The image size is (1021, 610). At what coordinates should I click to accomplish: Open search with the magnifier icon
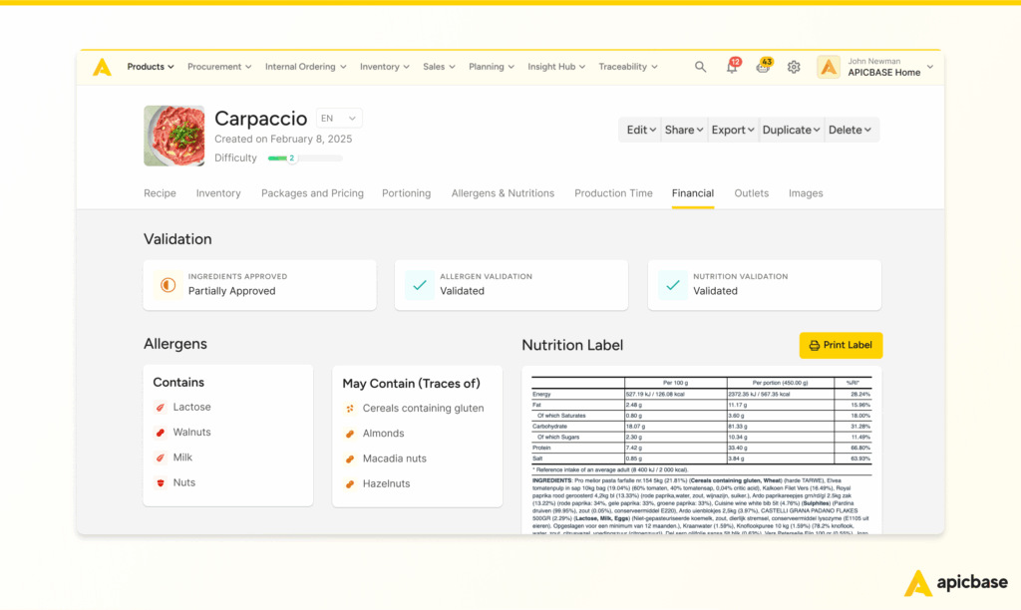[x=700, y=67]
